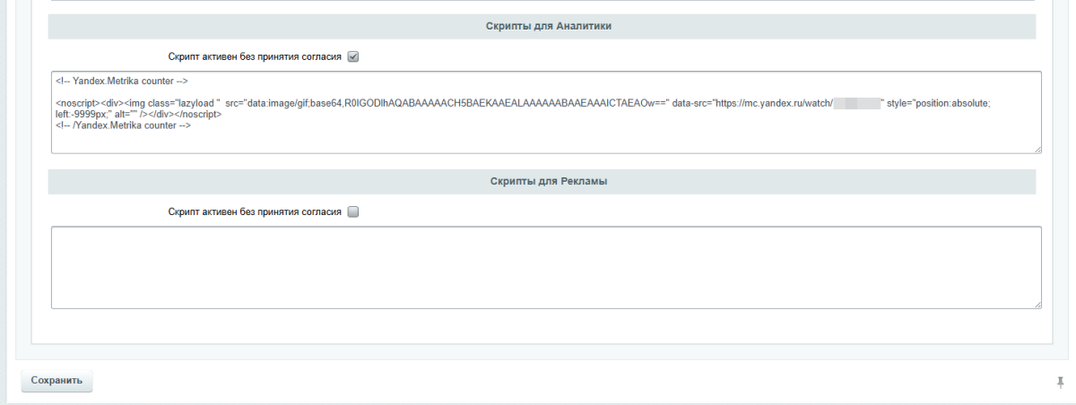Click the base64 image data string in the code
The image size is (1076, 405).
tap(502, 104)
